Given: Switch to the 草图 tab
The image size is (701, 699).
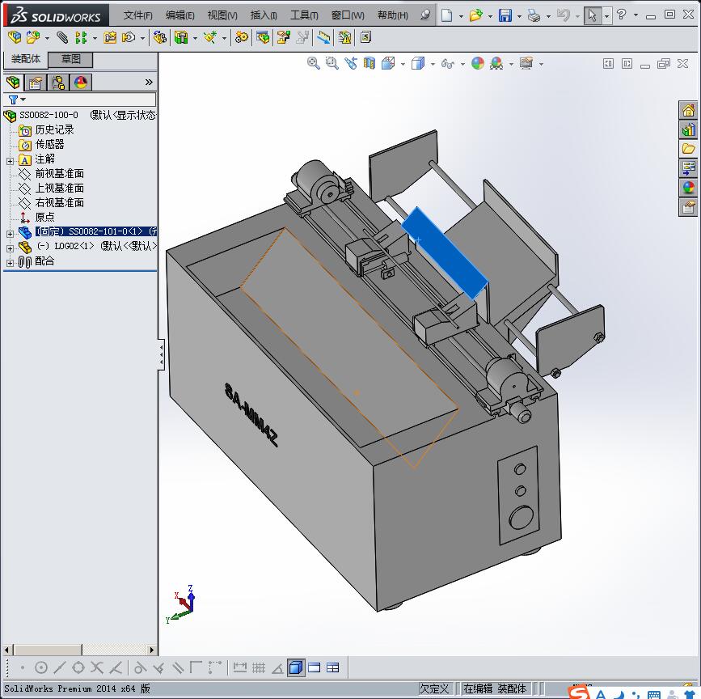Looking at the screenshot, I should 70,59.
